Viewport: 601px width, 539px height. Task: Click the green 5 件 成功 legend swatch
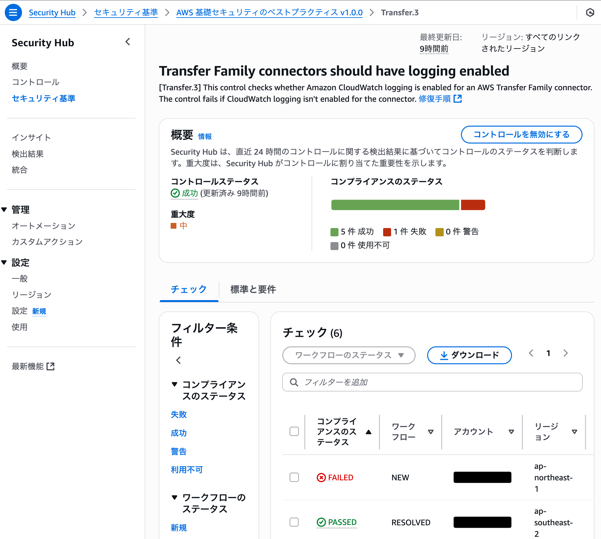(x=334, y=232)
